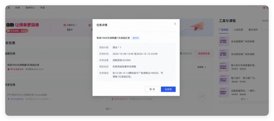Click the 工具与课程 panel heading
Image resolution: width=274 pixels, height=121 pixels.
[x=227, y=21]
